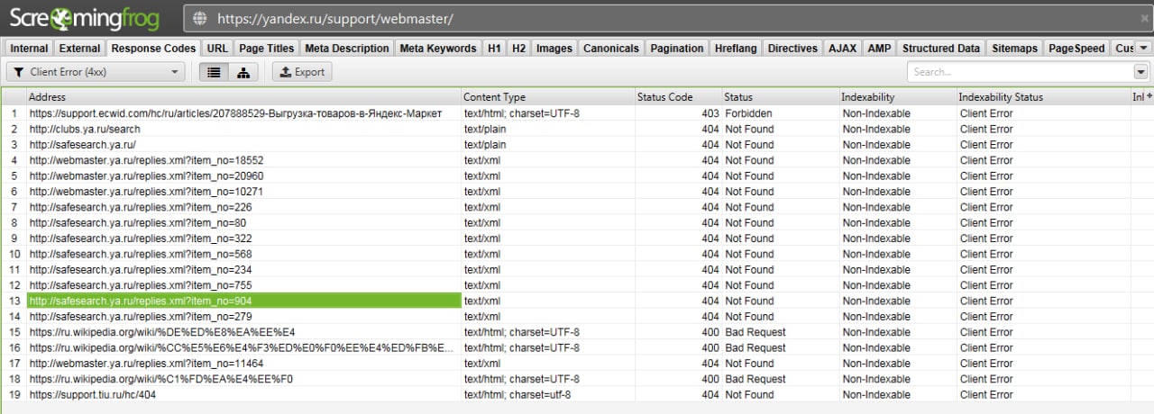Image resolution: width=1154 pixels, height=414 pixels.
Task: Open the Meta Description tab
Action: tap(347, 49)
